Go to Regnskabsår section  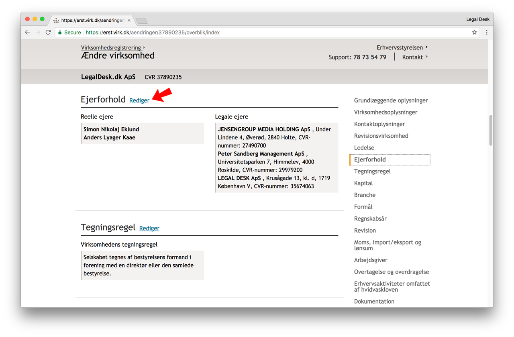[370, 219]
